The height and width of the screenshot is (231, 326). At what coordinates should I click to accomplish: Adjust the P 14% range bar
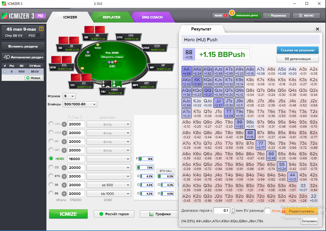click(146, 159)
